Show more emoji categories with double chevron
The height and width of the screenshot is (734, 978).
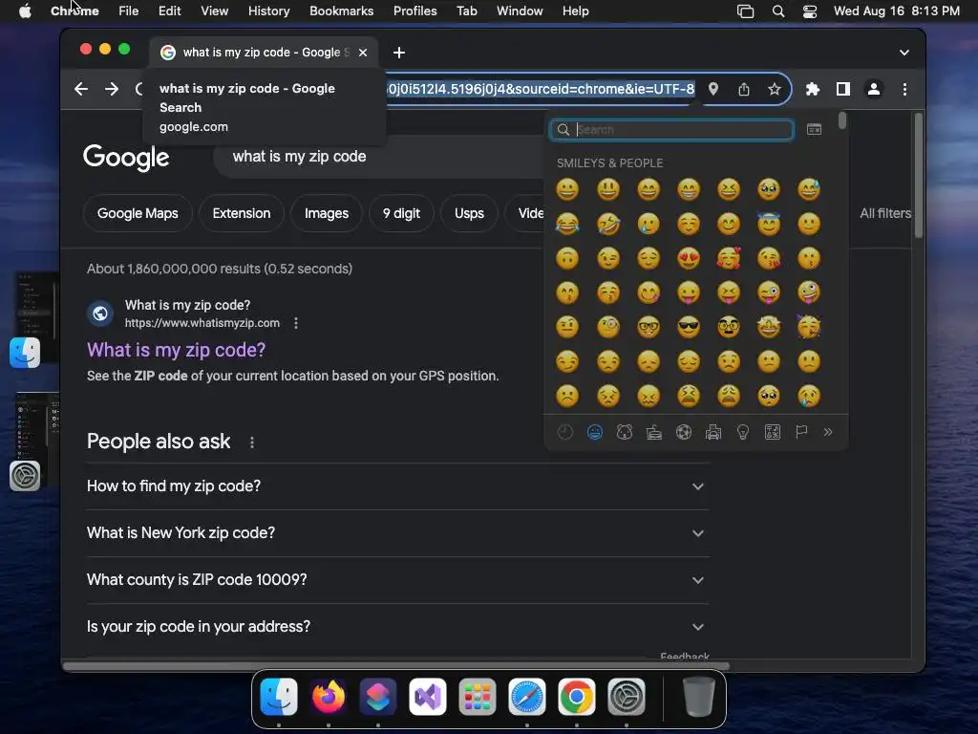pyautogui.click(x=828, y=432)
